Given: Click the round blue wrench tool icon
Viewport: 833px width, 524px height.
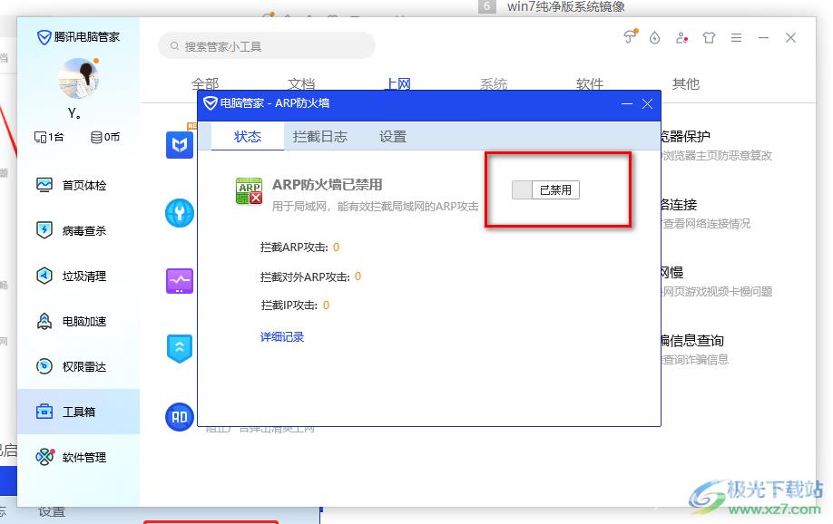Looking at the screenshot, I should (x=180, y=213).
